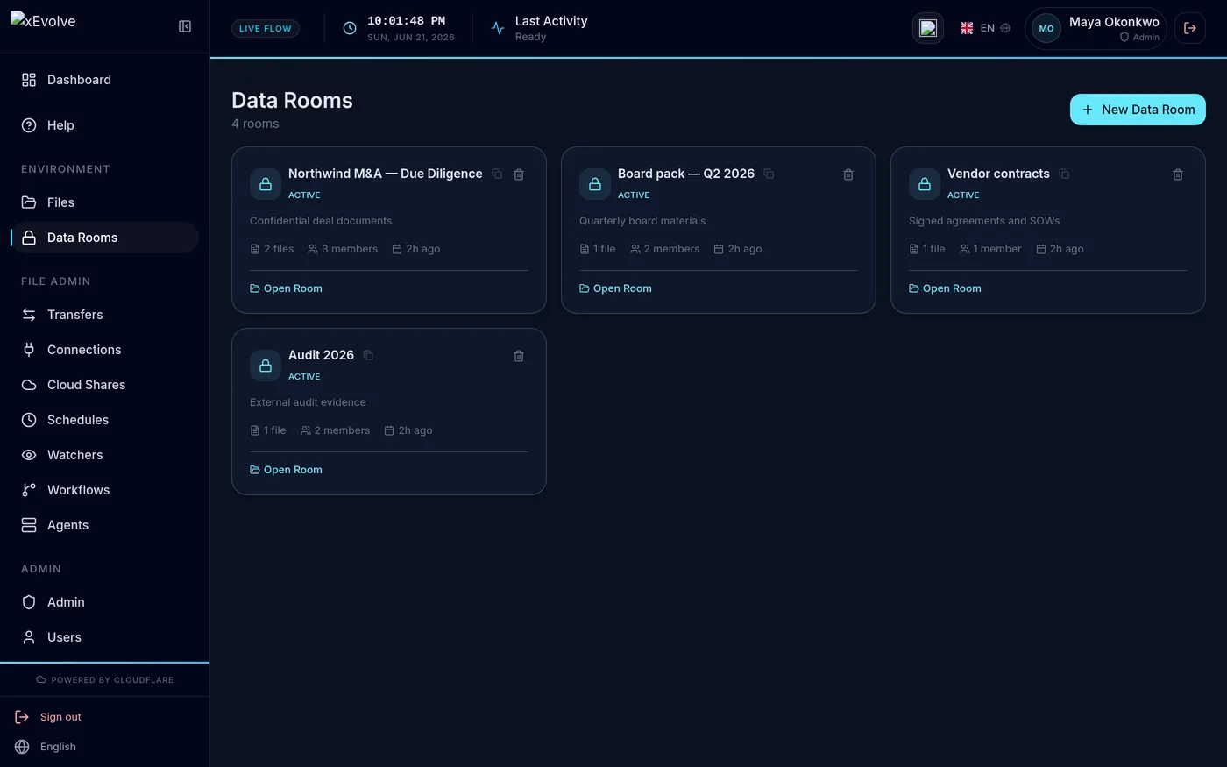Click Vendor contracts title

click(x=998, y=174)
